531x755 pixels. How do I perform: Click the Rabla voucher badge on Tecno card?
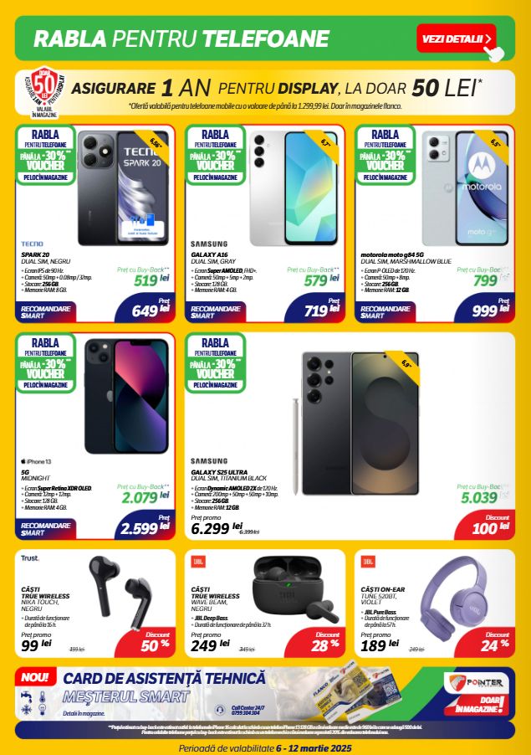pyautogui.click(x=46, y=155)
